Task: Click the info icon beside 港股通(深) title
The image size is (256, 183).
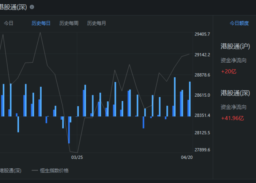Action: tap(32, 7)
